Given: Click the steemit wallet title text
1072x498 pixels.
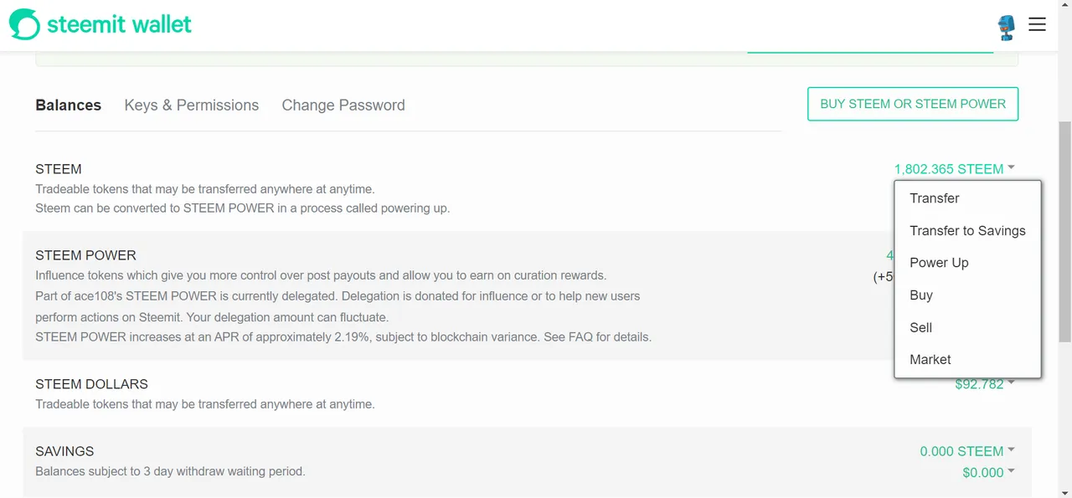Looking at the screenshot, I should pyautogui.click(x=119, y=24).
